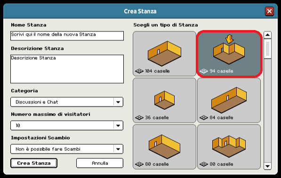The width and height of the screenshot is (281, 178).
Task: Select the notched-wall 80 caselle room
Action: pyautogui.click(x=229, y=147)
